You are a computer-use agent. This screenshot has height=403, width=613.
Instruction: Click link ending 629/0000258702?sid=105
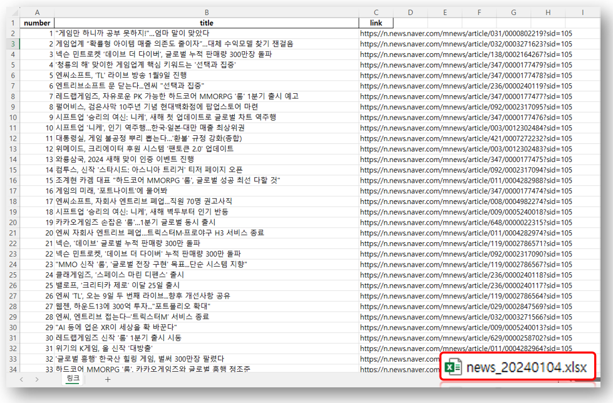tap(466, 338)
